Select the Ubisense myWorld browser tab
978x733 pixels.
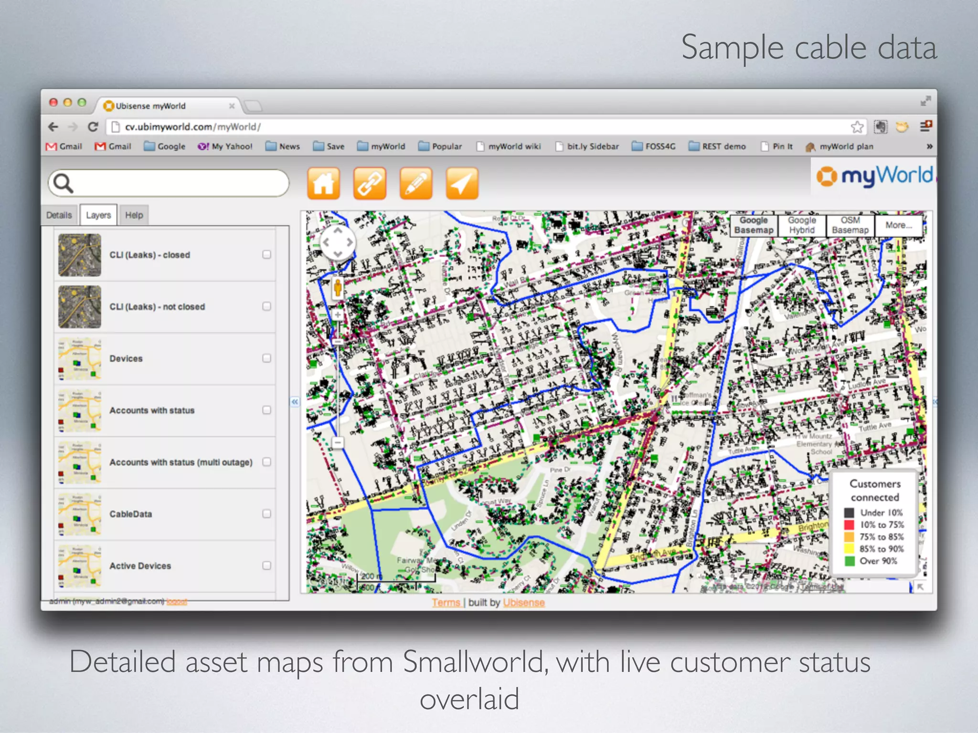point(169,106)
